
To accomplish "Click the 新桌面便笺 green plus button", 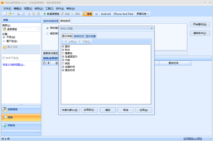I will click(x=51, y=14).
